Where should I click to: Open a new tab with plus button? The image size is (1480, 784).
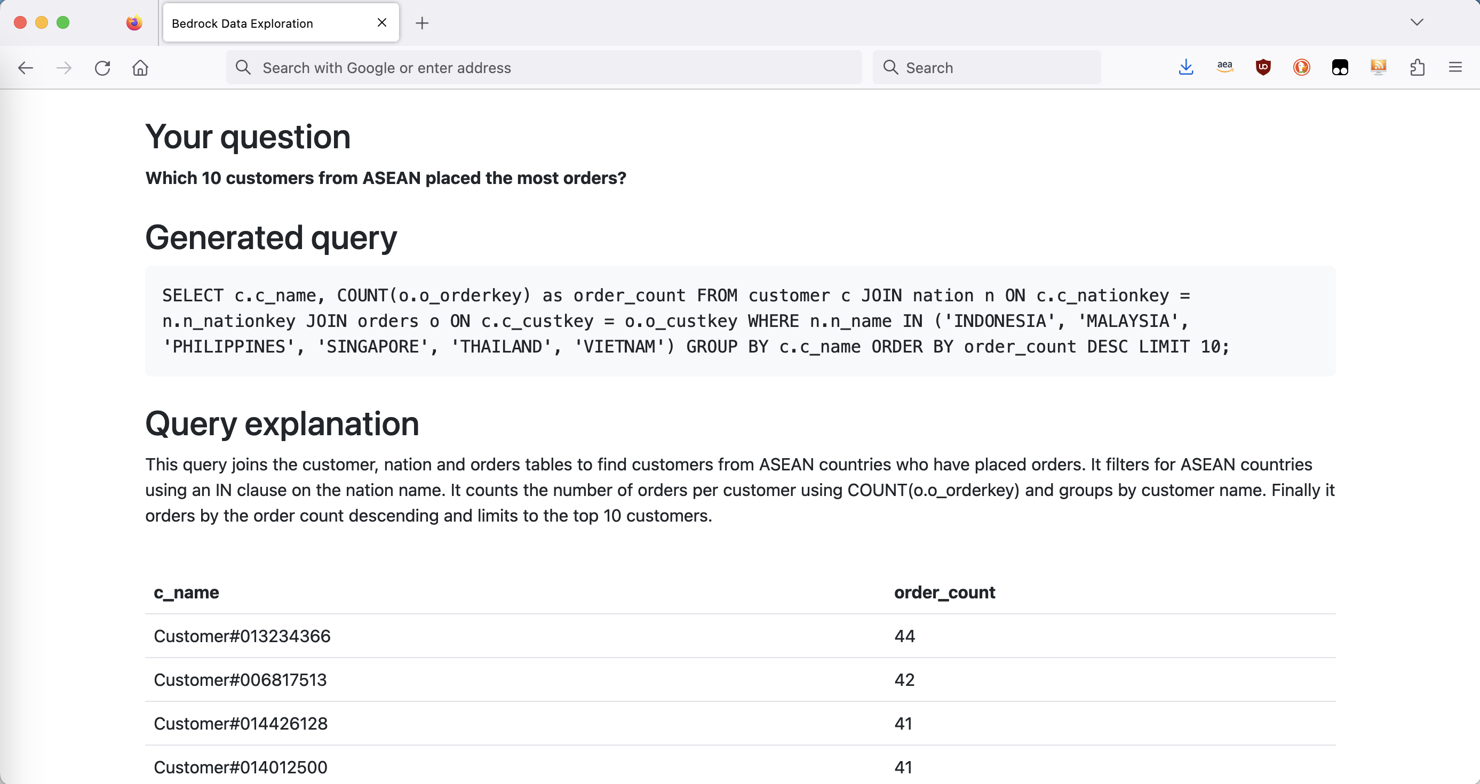tap(422, 23)
